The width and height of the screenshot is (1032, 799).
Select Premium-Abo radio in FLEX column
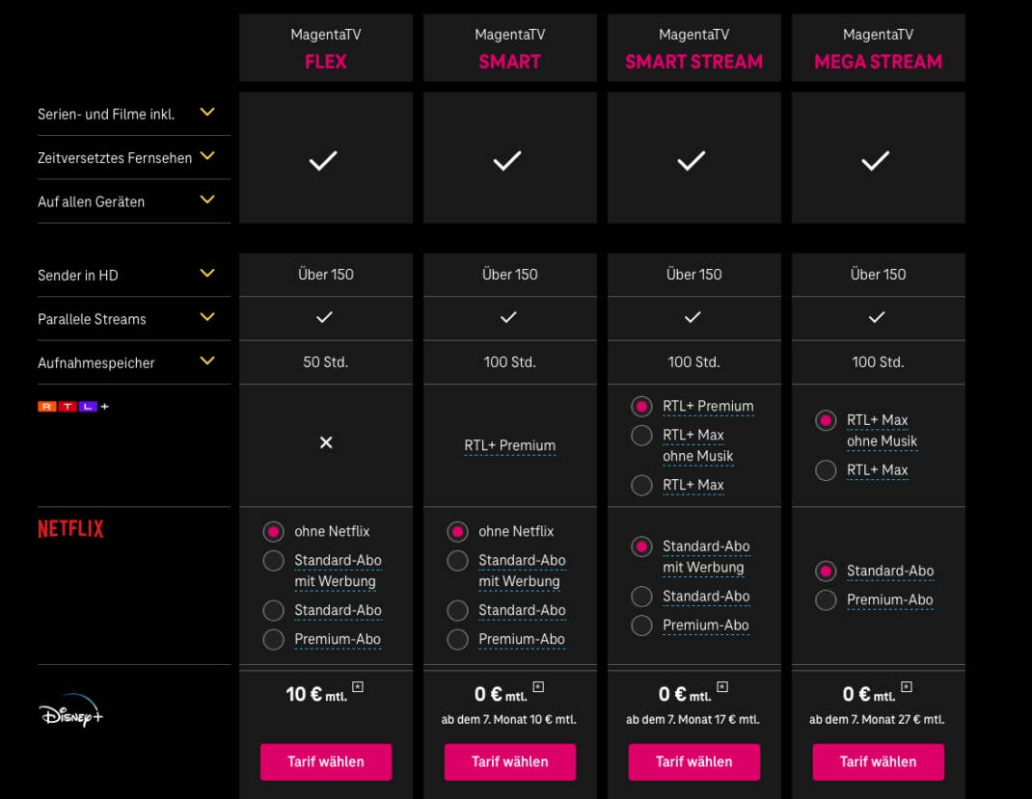pos(274,639)
